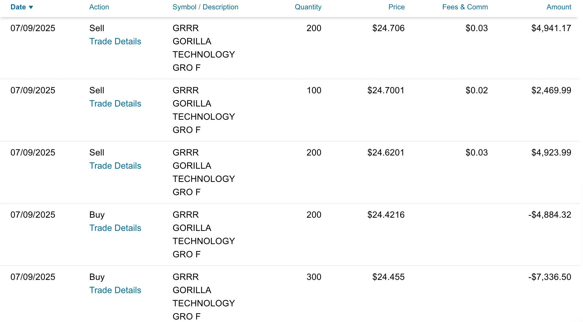583x322 pixels.
Task: Open Trade Details for the $4,941.17 sell
Action: [115, 41]
